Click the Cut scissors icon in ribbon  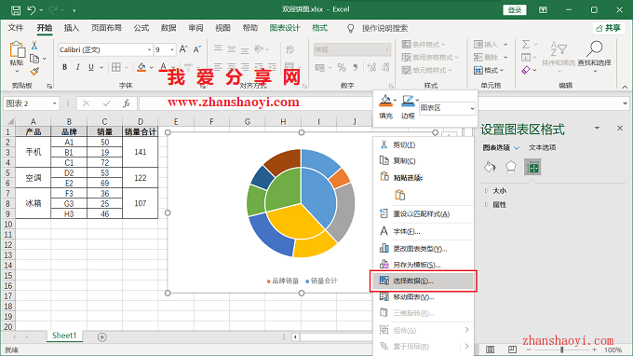[34, 46]
